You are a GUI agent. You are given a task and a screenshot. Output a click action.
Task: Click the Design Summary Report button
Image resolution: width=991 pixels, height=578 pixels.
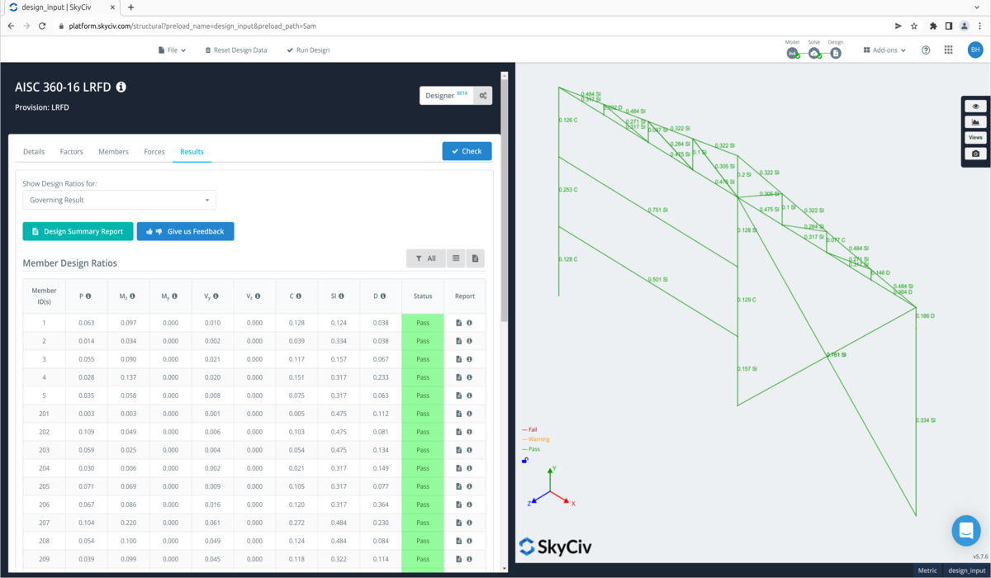click(x=78, y=231)
